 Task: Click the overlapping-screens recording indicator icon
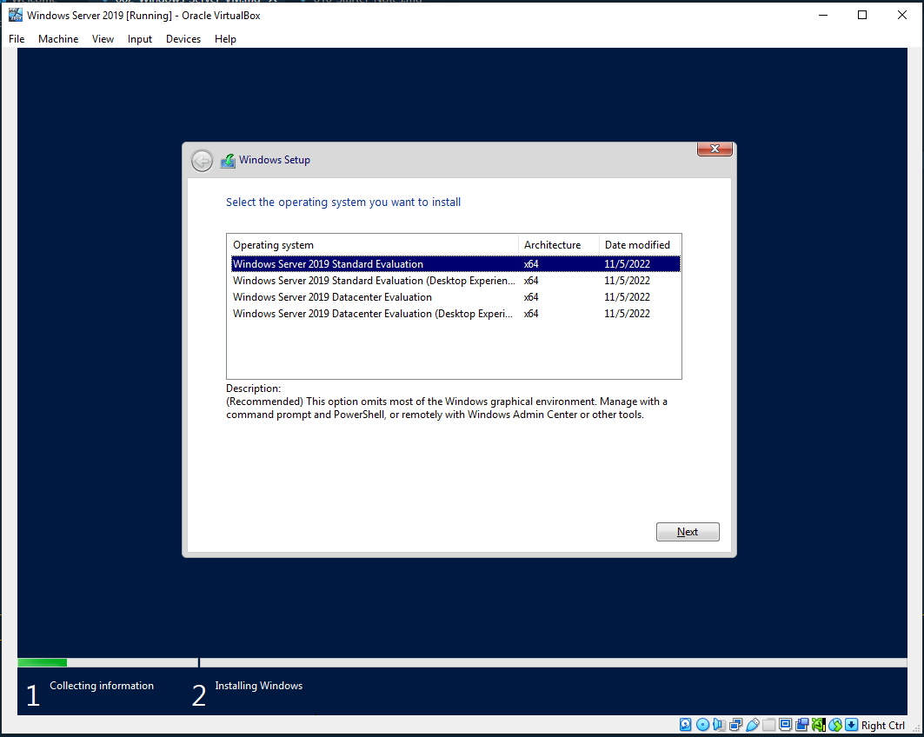pyautogui.click(x=802, y=725)
